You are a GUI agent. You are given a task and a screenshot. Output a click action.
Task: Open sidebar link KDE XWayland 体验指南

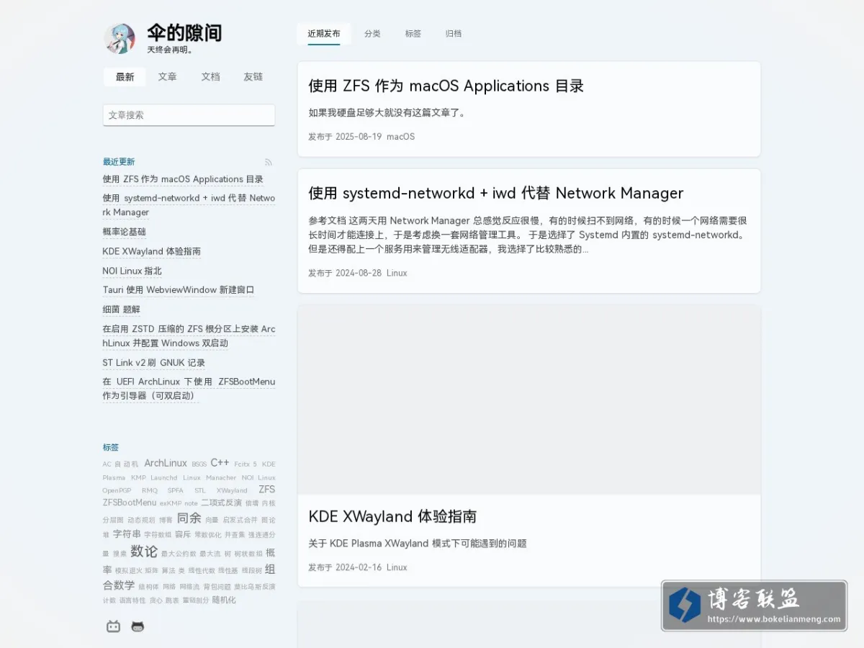(152, 251)
